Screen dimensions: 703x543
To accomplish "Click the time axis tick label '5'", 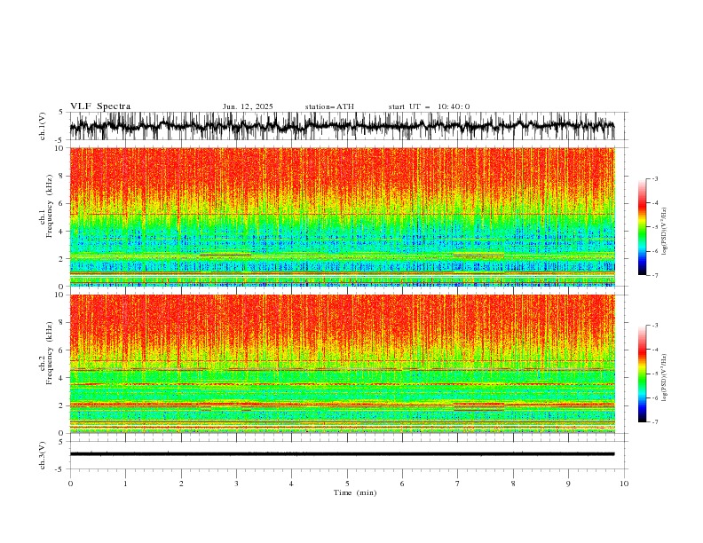I will [347, 484].
